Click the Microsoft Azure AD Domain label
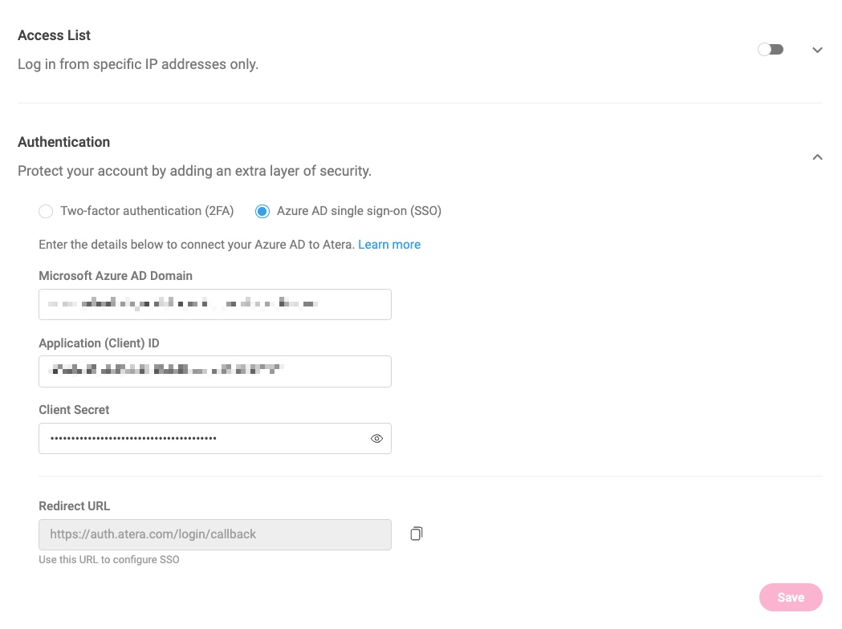 click(116, 276)
